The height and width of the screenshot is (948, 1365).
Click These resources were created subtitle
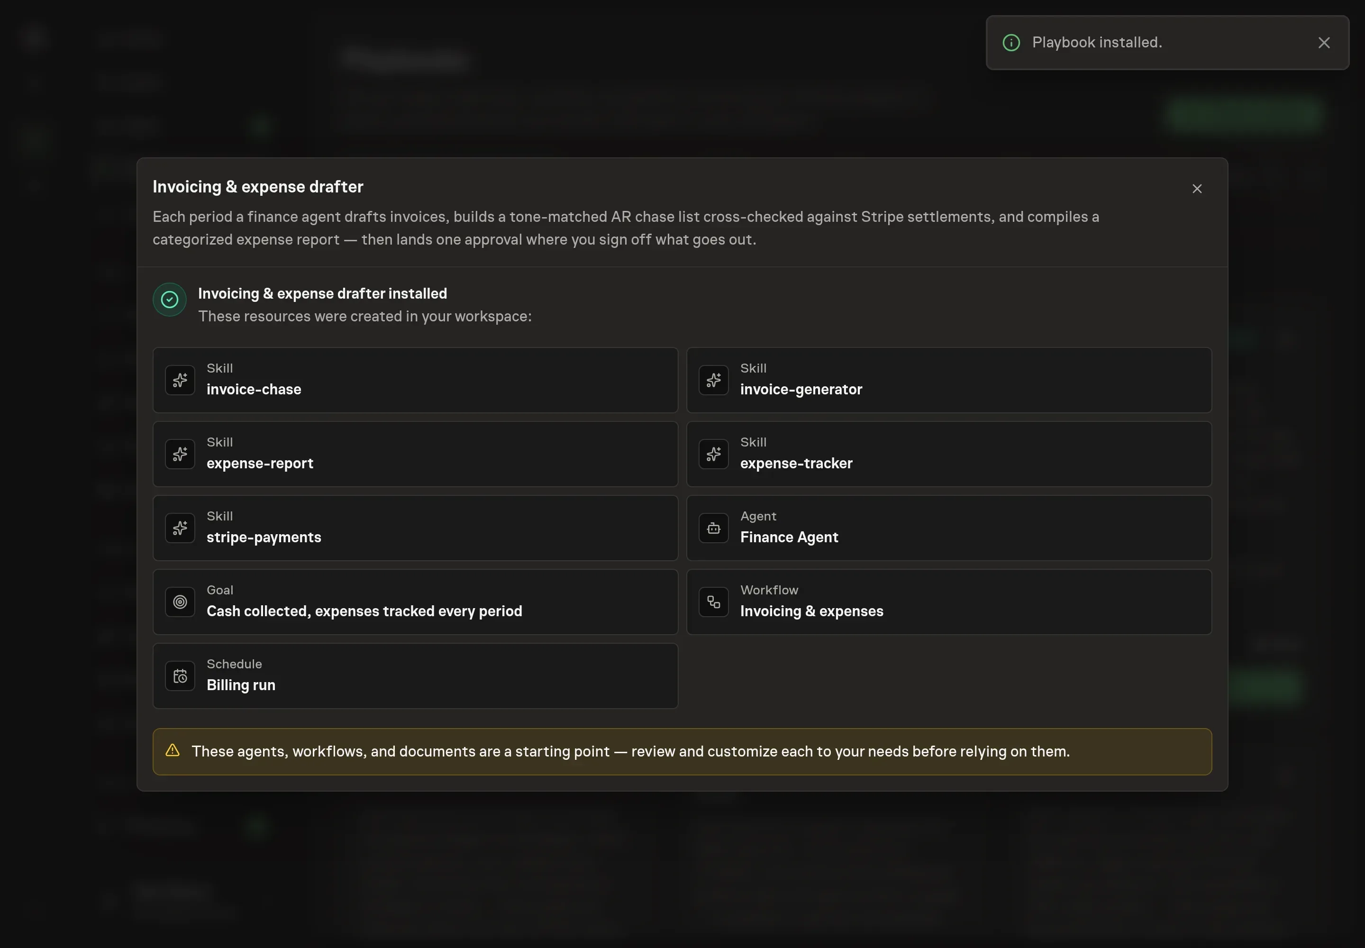click(365, 316)
